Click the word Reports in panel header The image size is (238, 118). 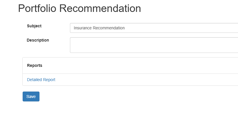35,65
